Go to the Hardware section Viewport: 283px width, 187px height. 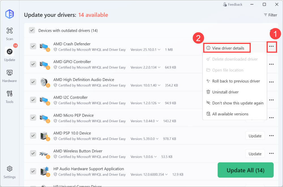pyautogui.click(x=10, y=75)
